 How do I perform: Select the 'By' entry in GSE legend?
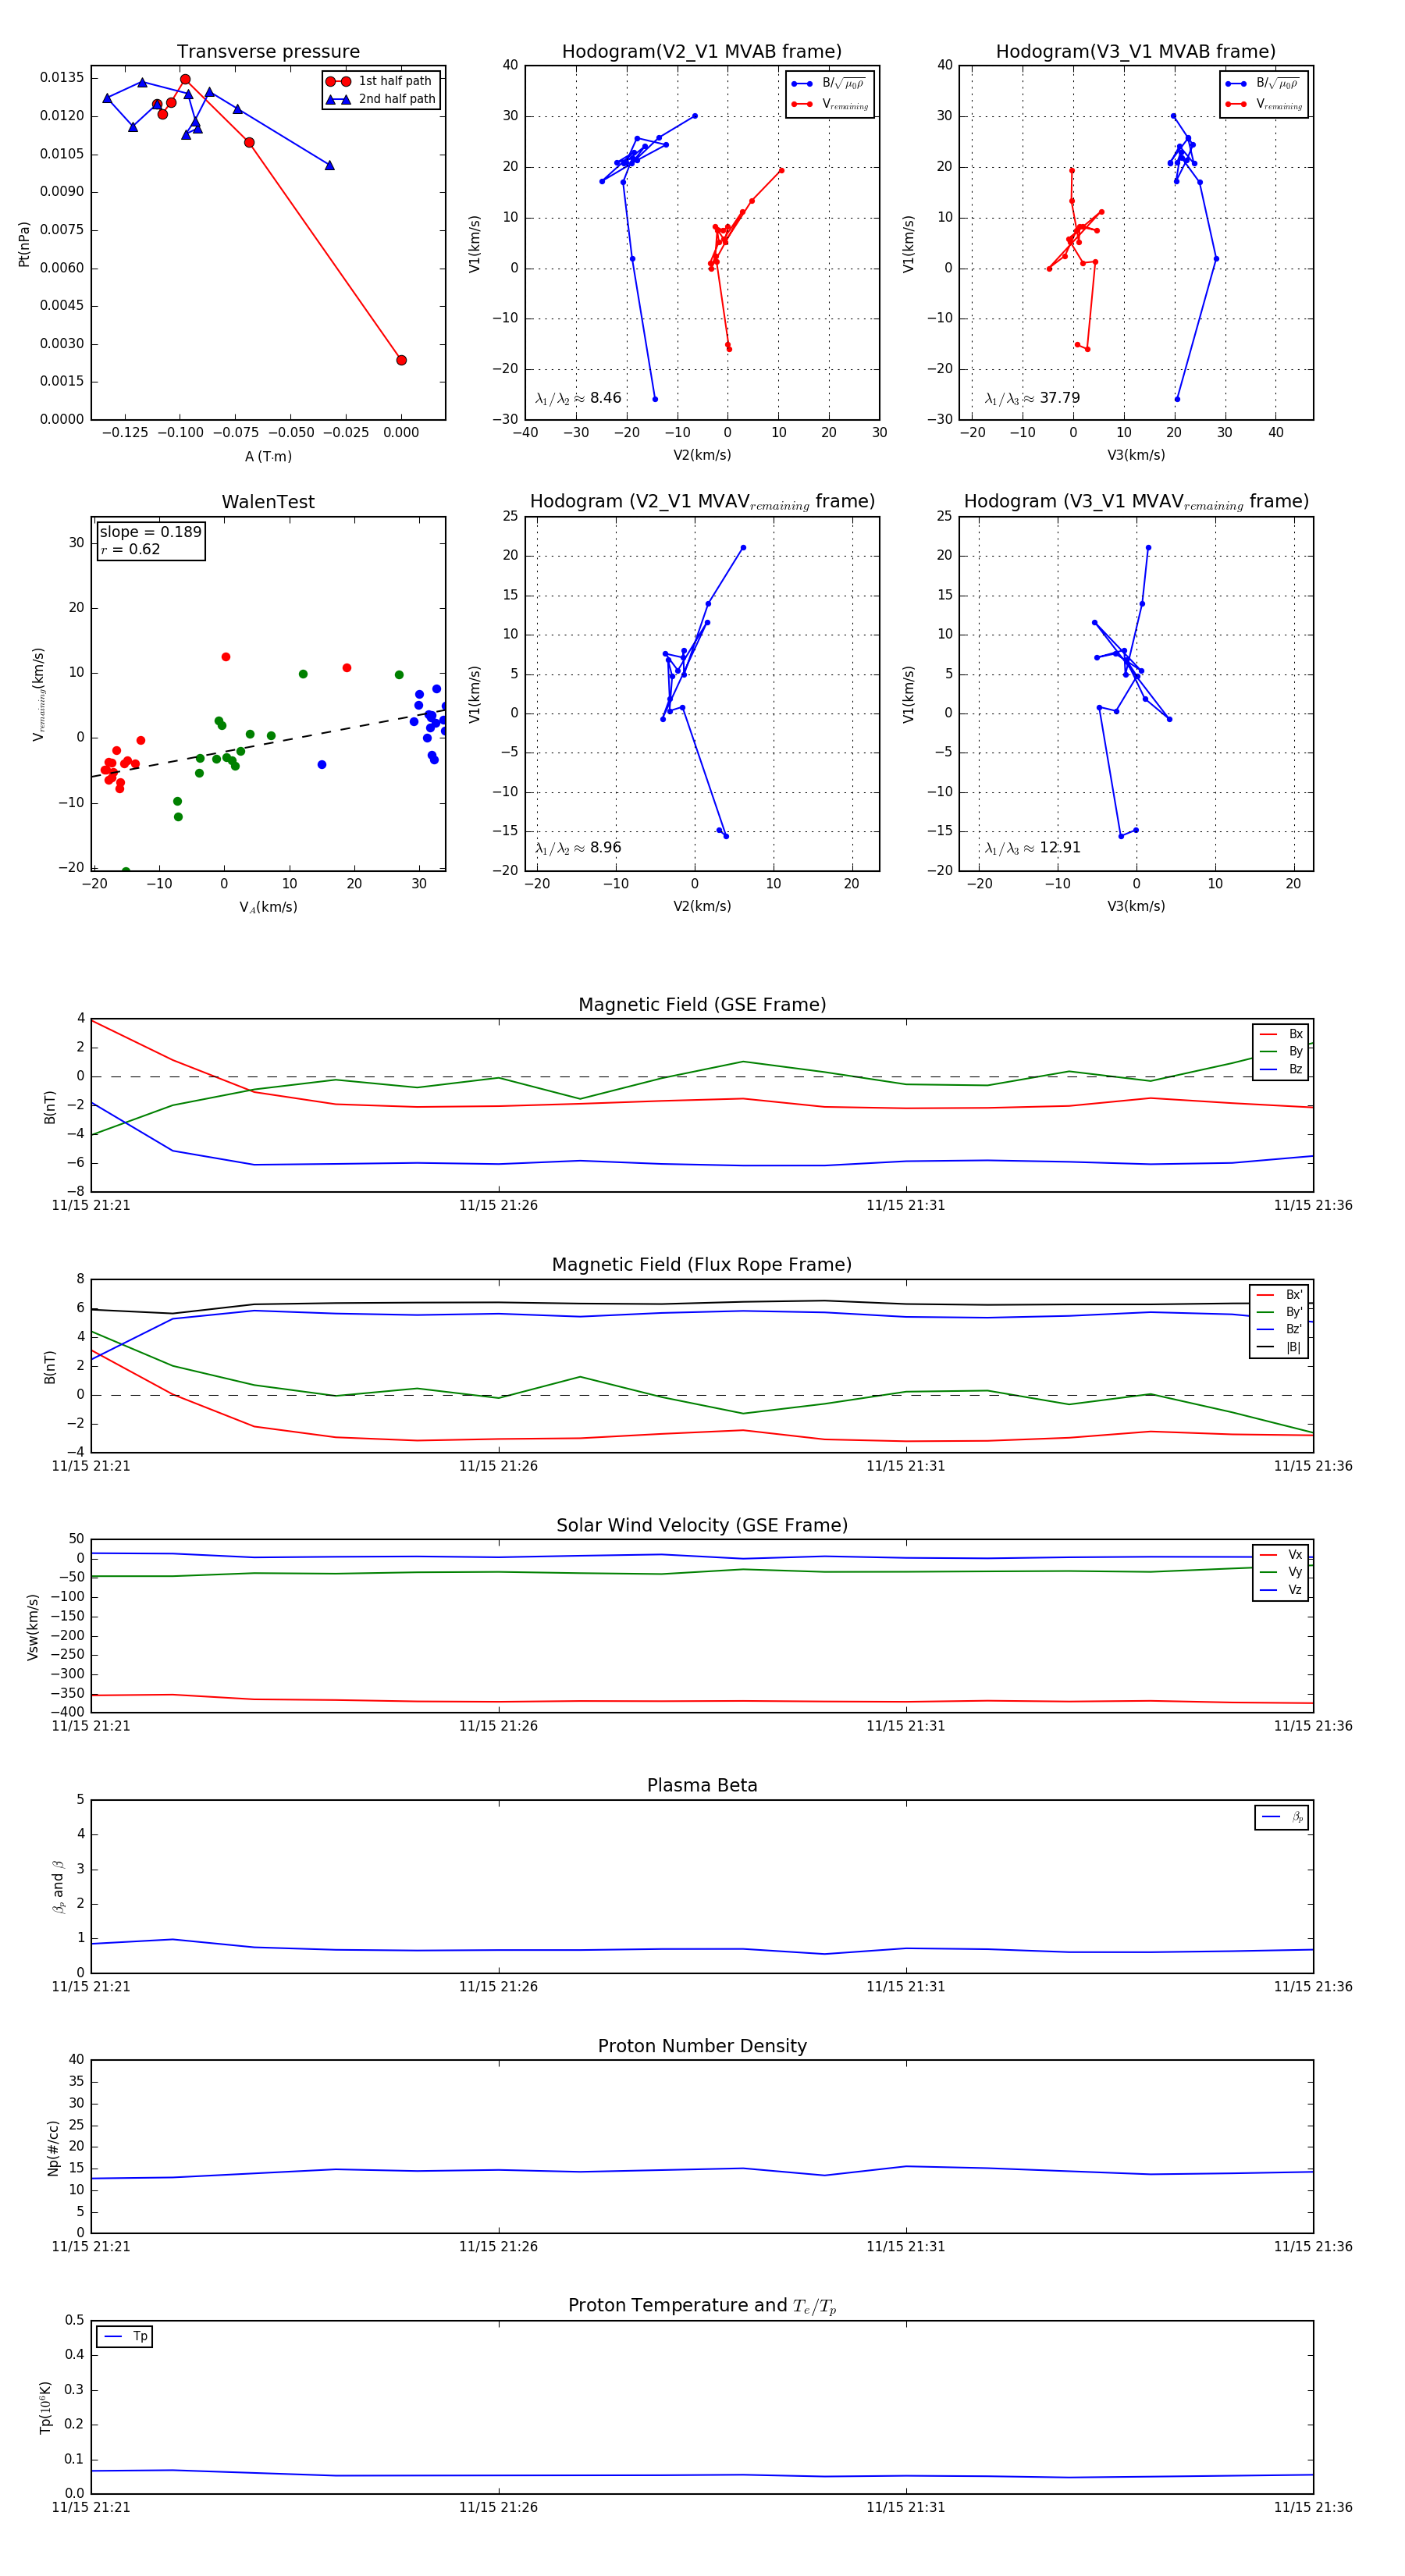pyautogui.click(x=1281, y=1051)
